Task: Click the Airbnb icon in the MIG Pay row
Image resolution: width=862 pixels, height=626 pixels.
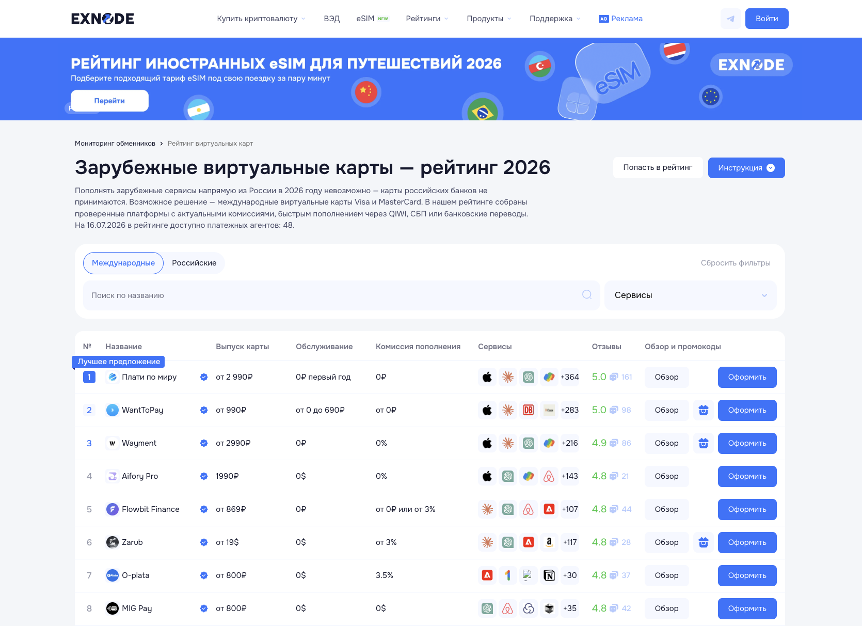Action: tap(508, 608)
